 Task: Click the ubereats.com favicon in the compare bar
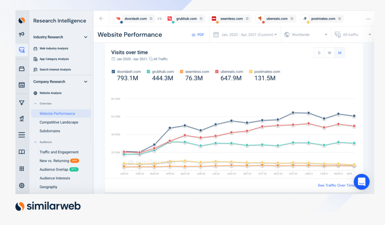tap(260, 19)
